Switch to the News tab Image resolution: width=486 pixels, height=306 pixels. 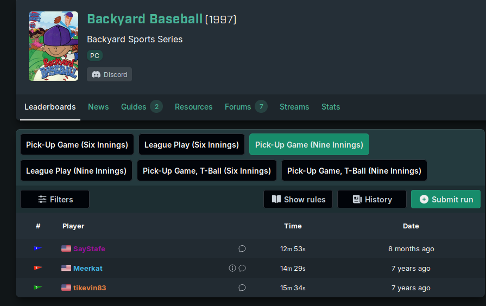[98, 107]
